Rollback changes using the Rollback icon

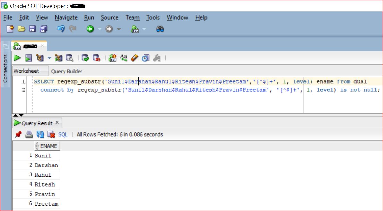click(97, 58)
